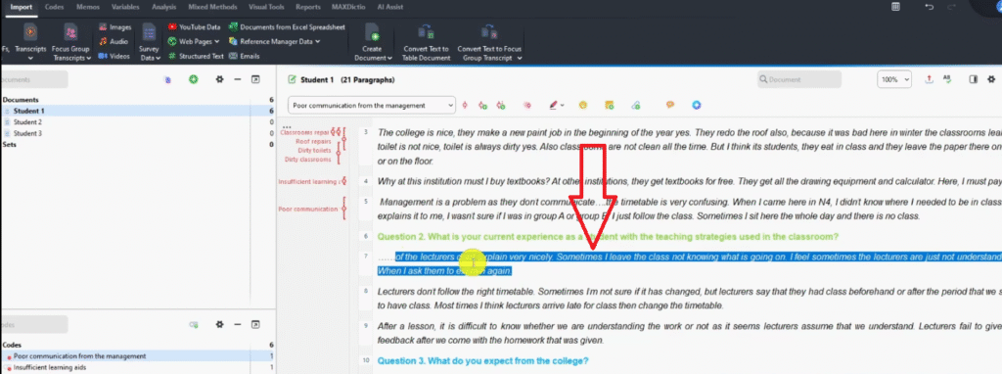Screen dimensions: 1002x374
Task: Minimize the Documents panel
Action: [238, 79]
